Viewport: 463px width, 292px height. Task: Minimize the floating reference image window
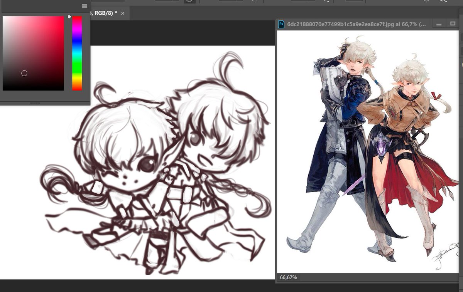tap(439, 24)
